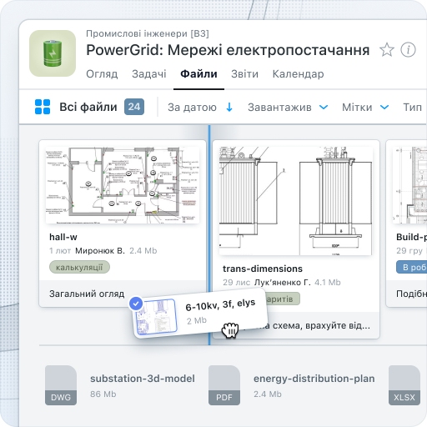This screenshot has height=427, width=427.
Task: Star the PowerGrid project as favorite
Action: pyautogui.click(x=387, y=50)
